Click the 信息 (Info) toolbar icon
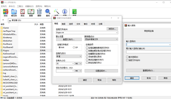The image size is (171, 99). coord(65,11)
